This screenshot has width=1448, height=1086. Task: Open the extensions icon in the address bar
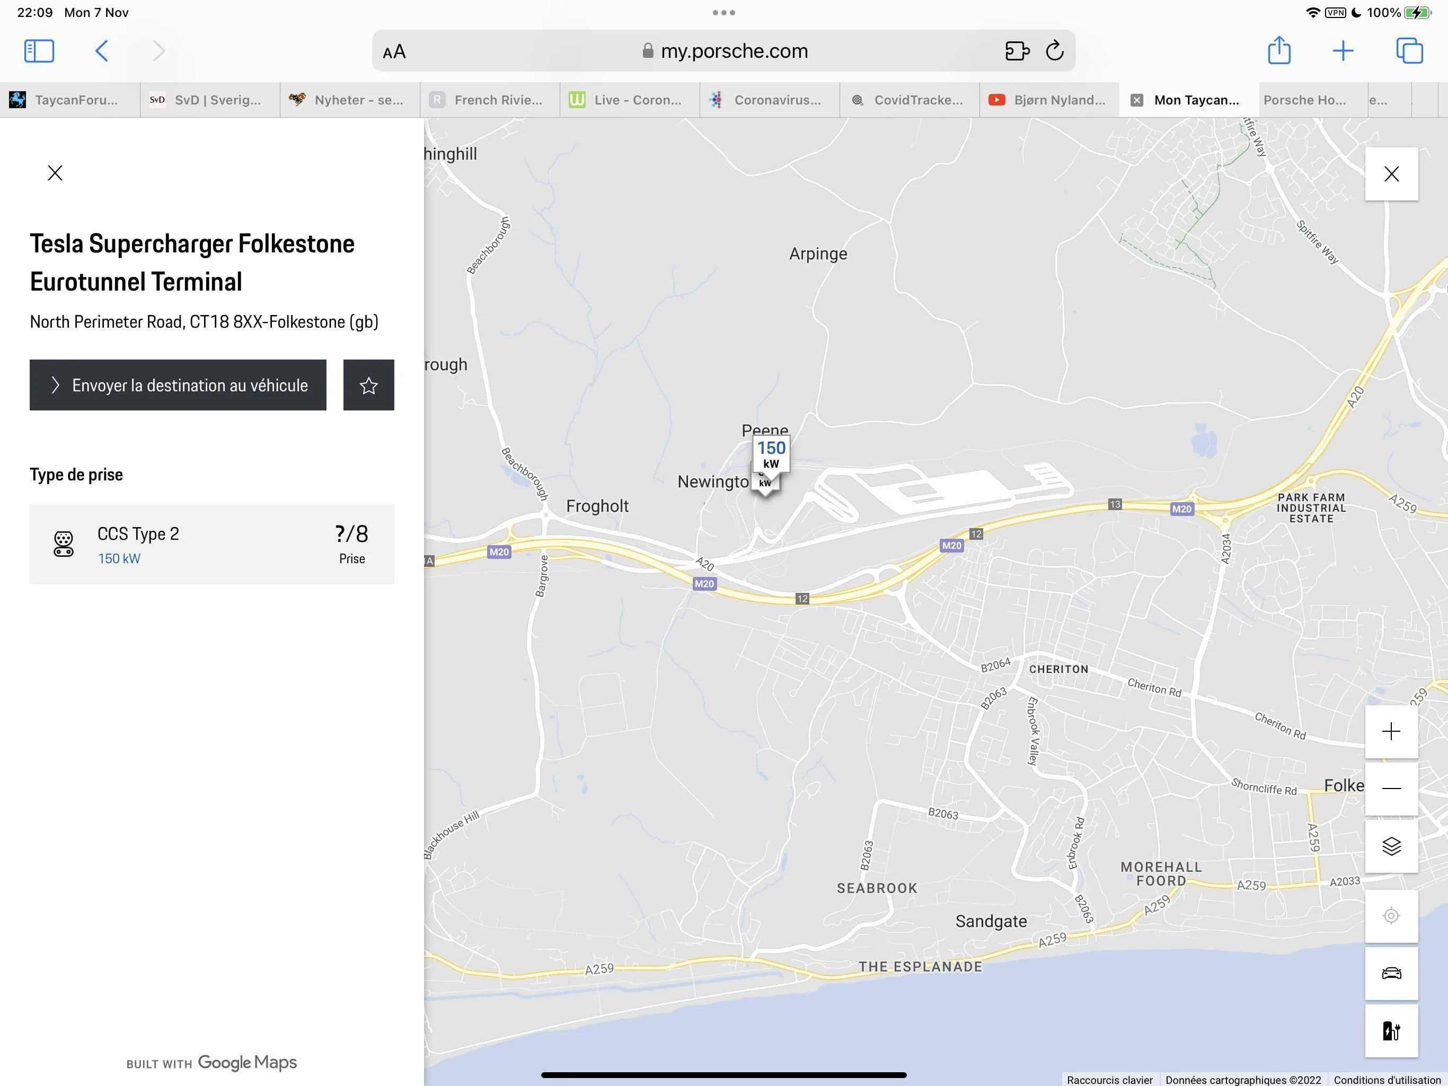(1017, 51)
